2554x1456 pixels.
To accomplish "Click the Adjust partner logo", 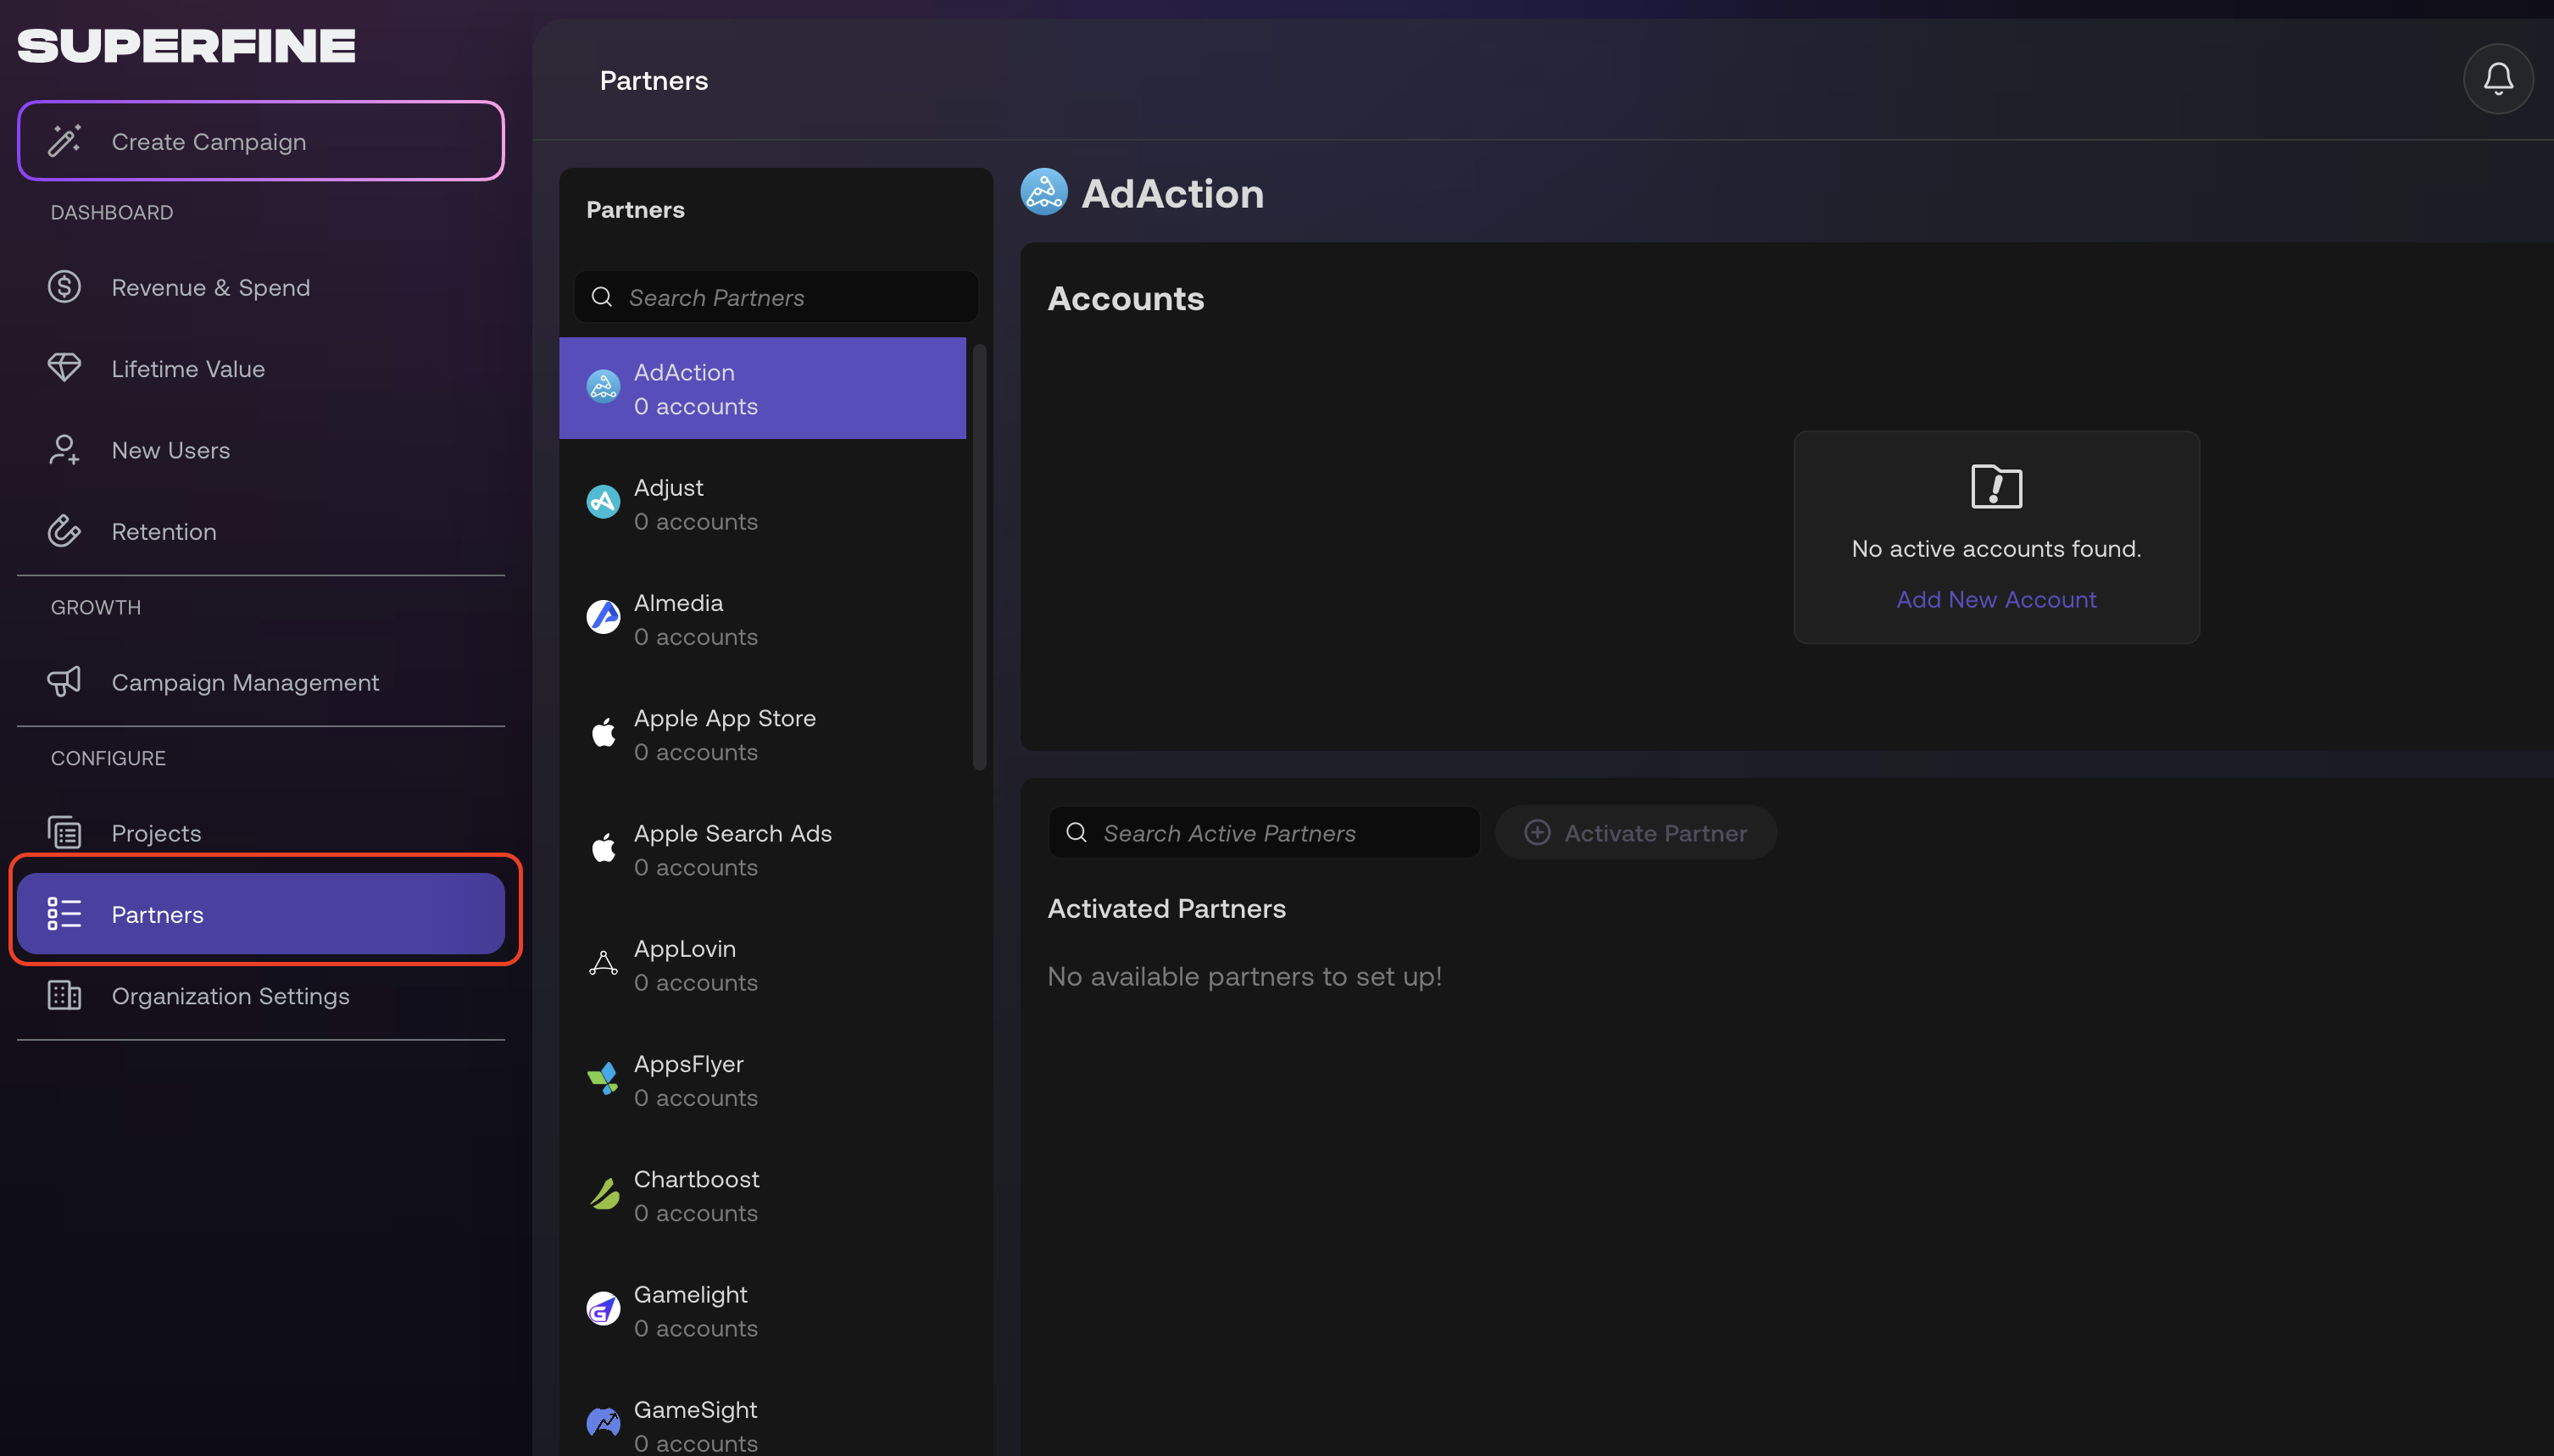I will coord(603,502).
